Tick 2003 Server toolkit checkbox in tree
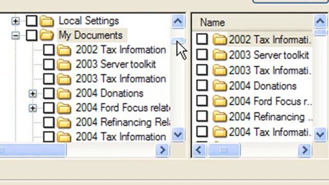This screenshot has height=185, width=329. (49, 64)
